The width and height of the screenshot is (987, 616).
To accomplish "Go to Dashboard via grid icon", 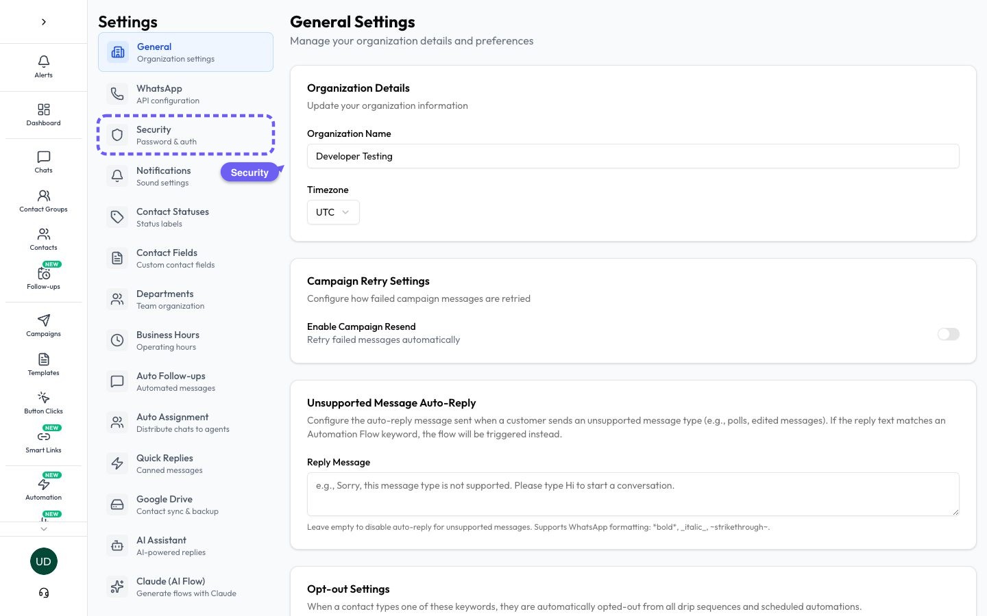I will tap(44, 110).
